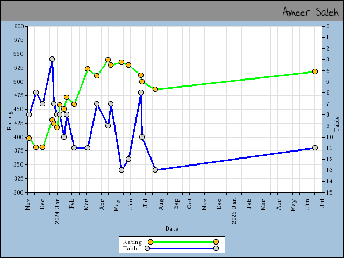344x258 pixels.
Task: Click the vertical "Rating" axis title on the left
Action: pos(9,121)
